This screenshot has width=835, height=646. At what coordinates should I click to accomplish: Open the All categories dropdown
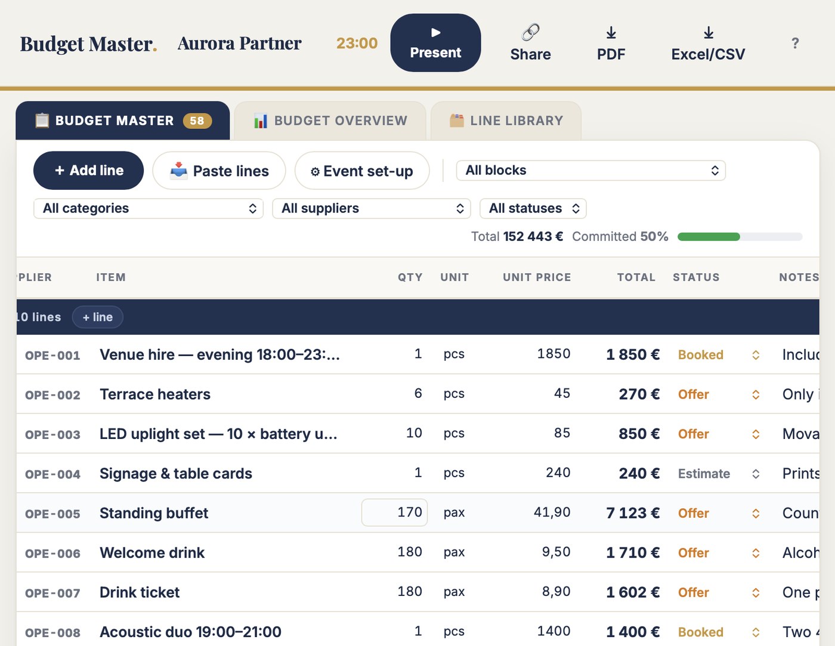149,208
